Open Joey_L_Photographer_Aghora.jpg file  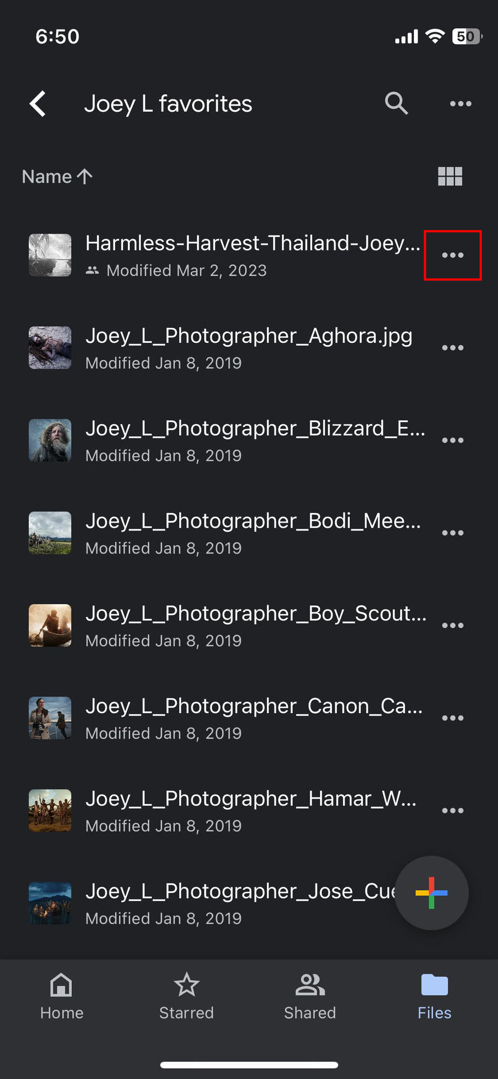tap(248, 348)
